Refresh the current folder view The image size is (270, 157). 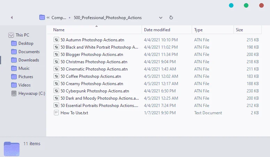tap(171, 17)
